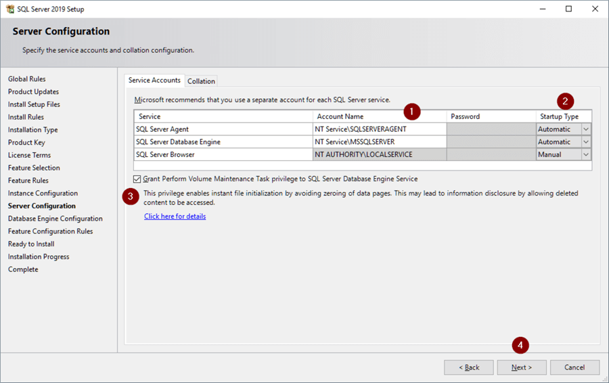The image size is (609, 383).
Task: Select Install Setup Files step
Action: coord(34,104)
